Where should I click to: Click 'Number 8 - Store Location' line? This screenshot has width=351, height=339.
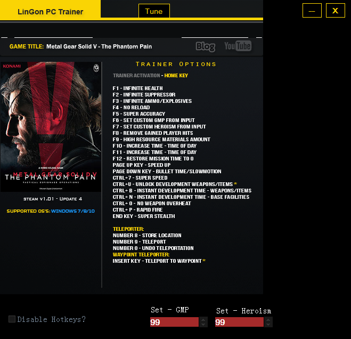coord(147,236)
